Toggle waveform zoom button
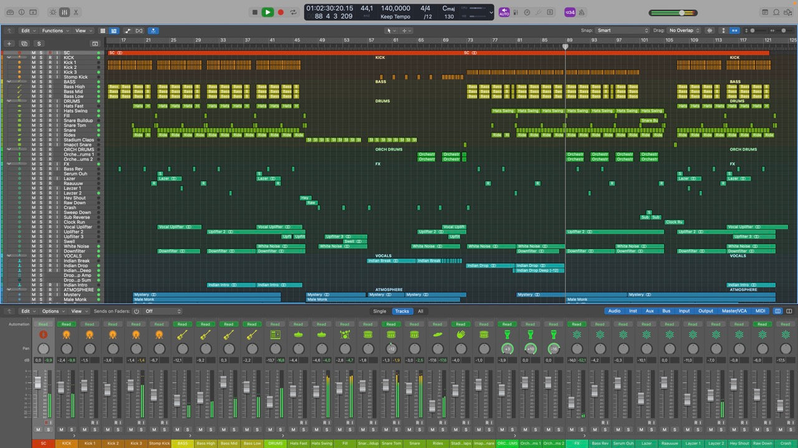 click(x=710, y=30)
